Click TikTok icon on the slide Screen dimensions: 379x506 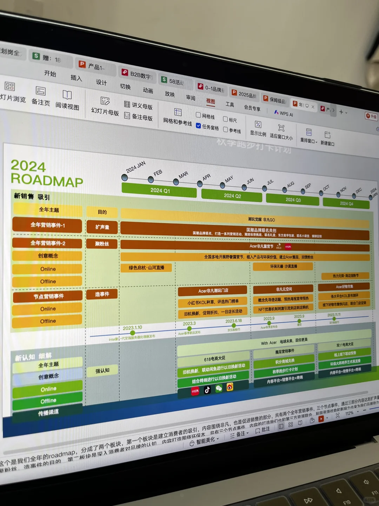coord(207,389)
